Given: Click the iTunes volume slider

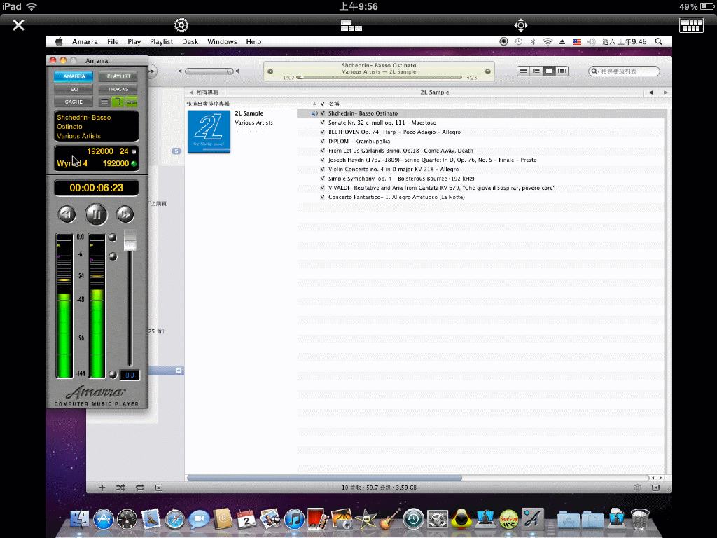Looking at the screenshot, I should tap(209, 71).
